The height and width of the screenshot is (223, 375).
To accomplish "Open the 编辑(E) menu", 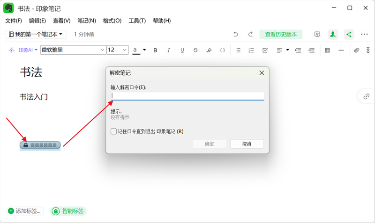I will tap(37, 21).
